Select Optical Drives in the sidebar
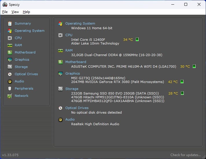Viewport: 206px width, 159px height. [x=26, y=74]
